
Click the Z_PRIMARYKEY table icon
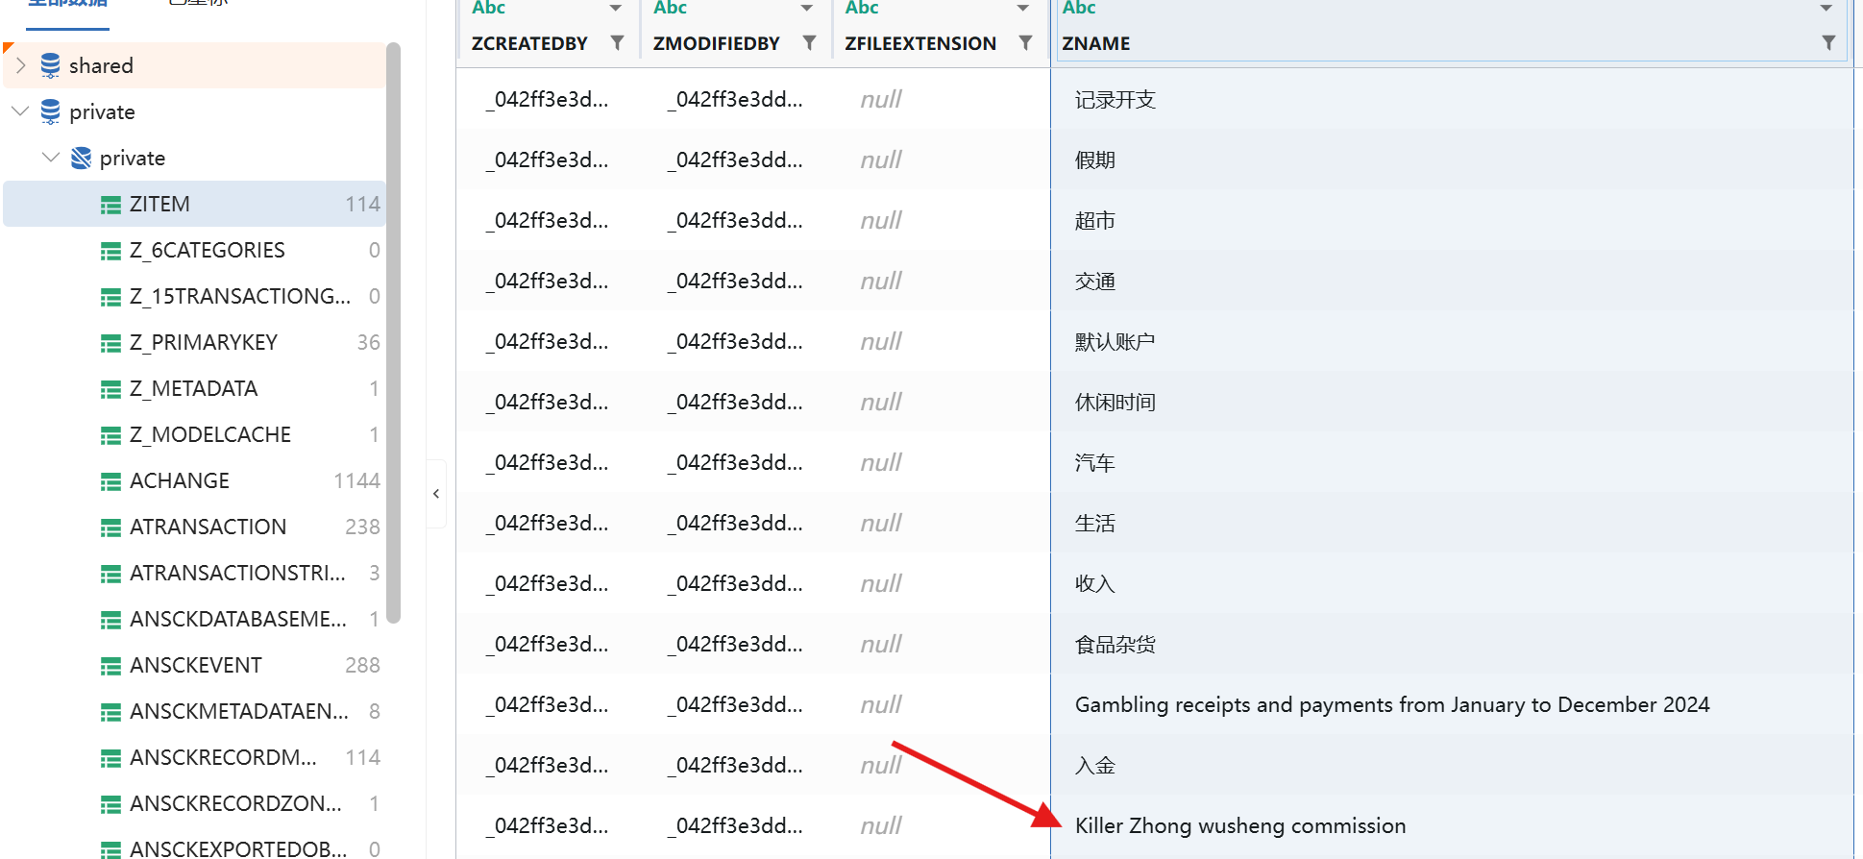pos(111,343)
